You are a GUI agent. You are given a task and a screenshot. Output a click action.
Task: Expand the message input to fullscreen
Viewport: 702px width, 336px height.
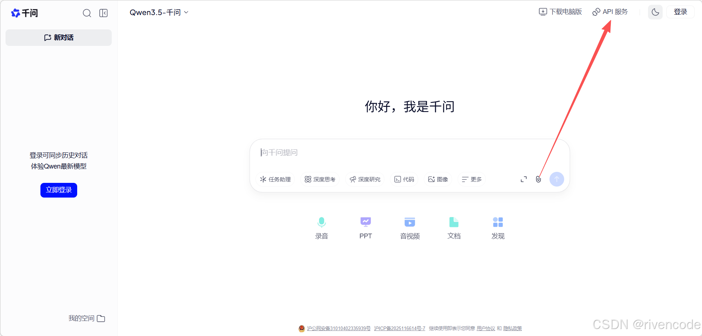point(523,179)
